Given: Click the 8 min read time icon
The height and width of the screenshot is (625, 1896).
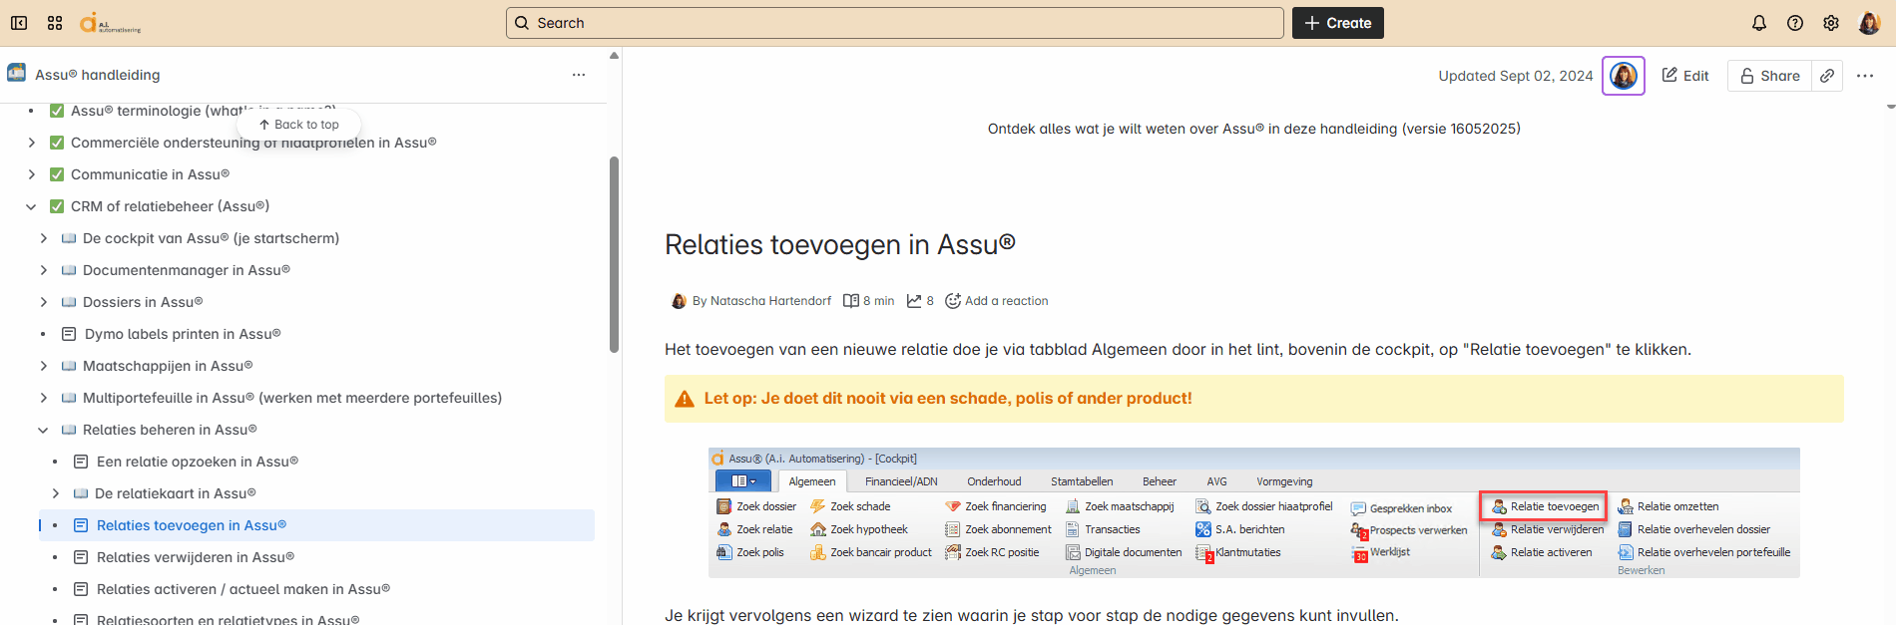Looking at the screenshot, I should click(x=851, y=301).
